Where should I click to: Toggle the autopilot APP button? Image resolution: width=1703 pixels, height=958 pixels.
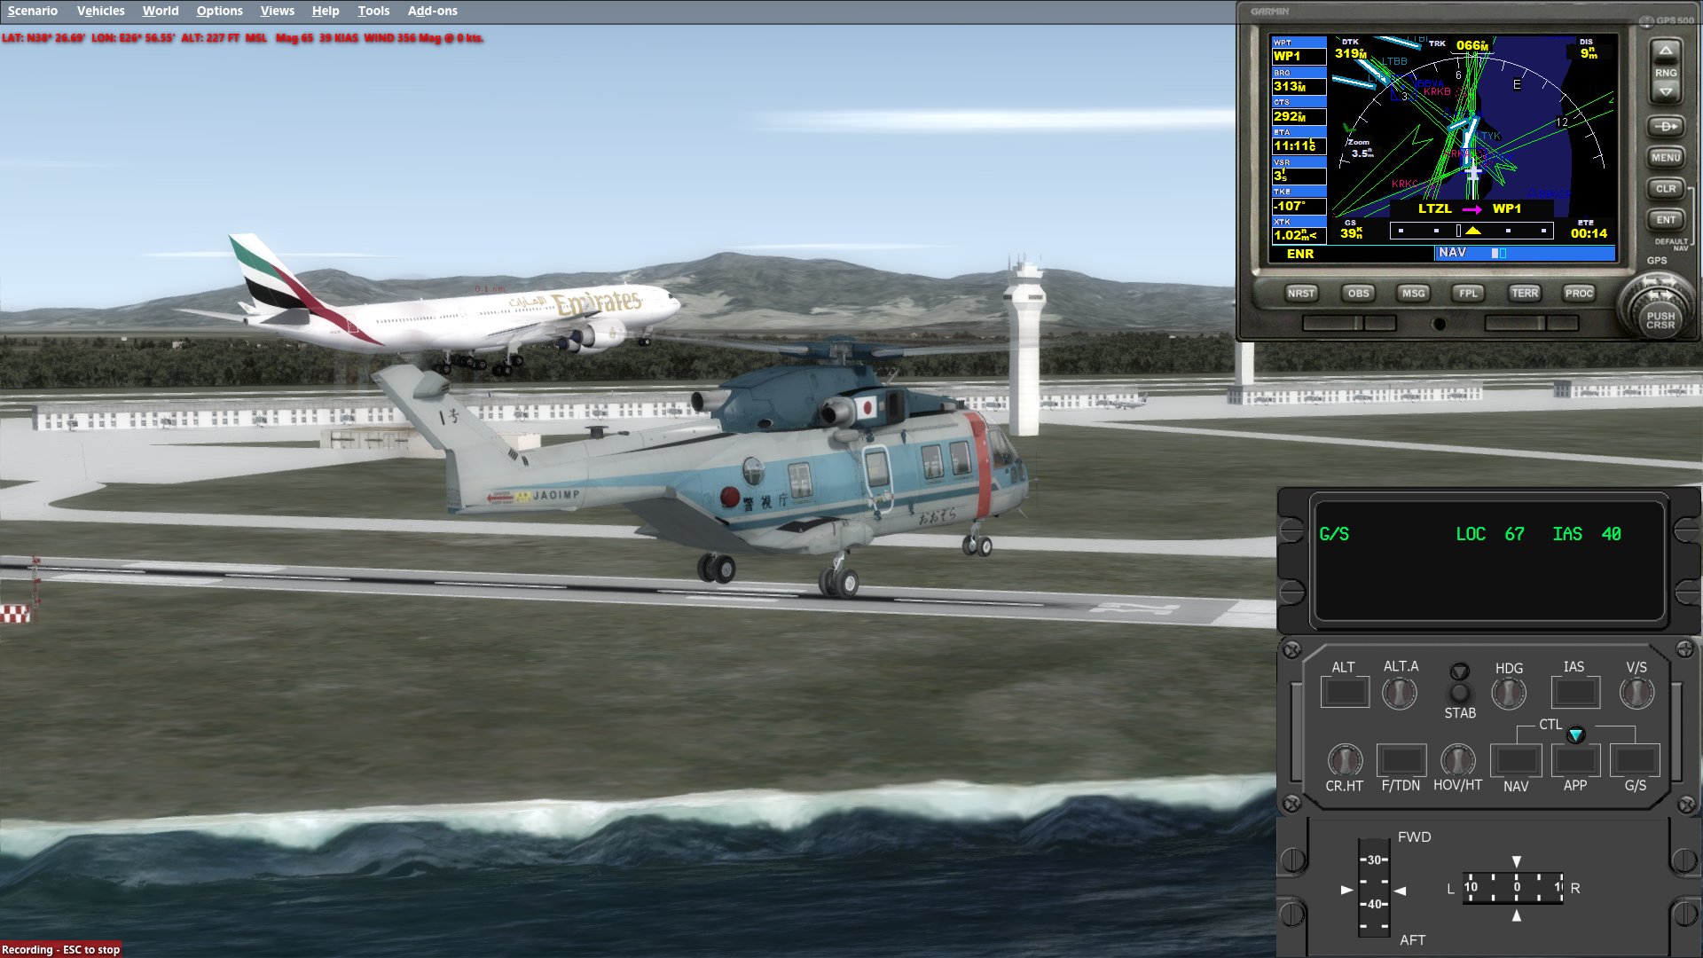pyautogui.click(x=1575, y=760)
